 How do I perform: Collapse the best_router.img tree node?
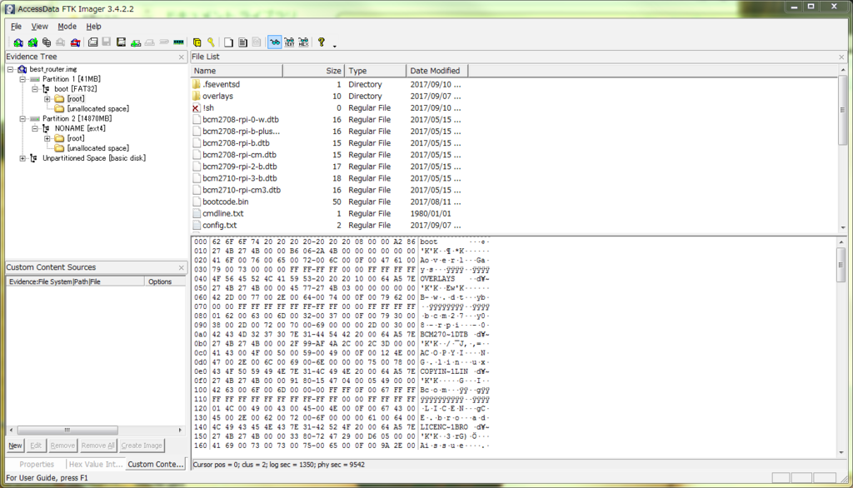pos(10,69)
